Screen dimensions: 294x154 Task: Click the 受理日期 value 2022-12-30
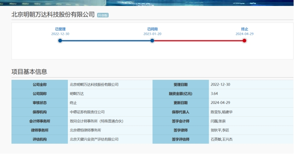tap(220, 84)
